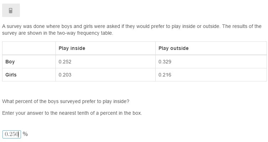
Task: Select the 0.329 table cell
Action: coord(165,62)
